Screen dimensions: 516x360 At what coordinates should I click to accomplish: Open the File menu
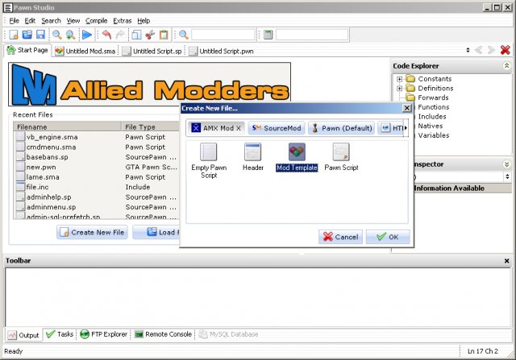pyautogui.click(x=14, y=21)
